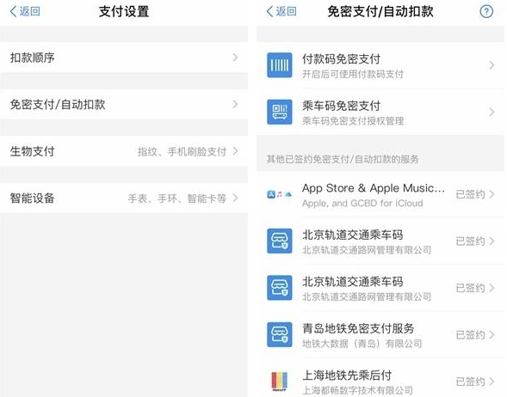Open 智能设备 setting
This screenshot has height=397, width=507.
pos(124,198)
